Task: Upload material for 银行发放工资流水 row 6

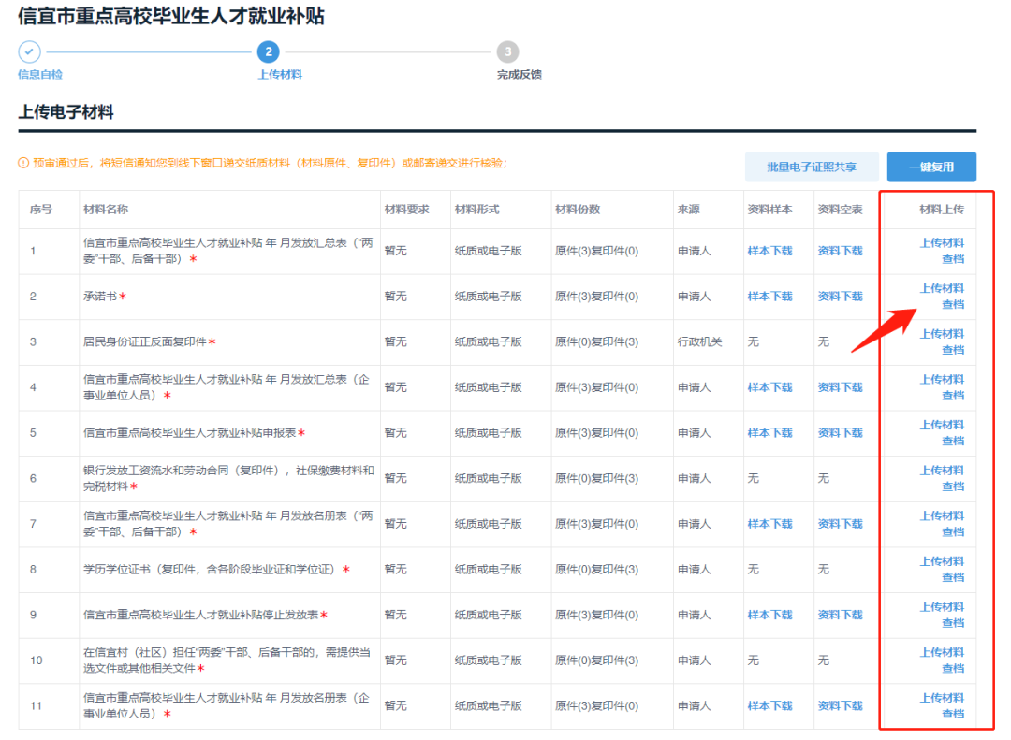Action: click(x=942, y=471)
